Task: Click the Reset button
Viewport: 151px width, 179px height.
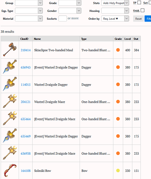Action: point(139,19)
